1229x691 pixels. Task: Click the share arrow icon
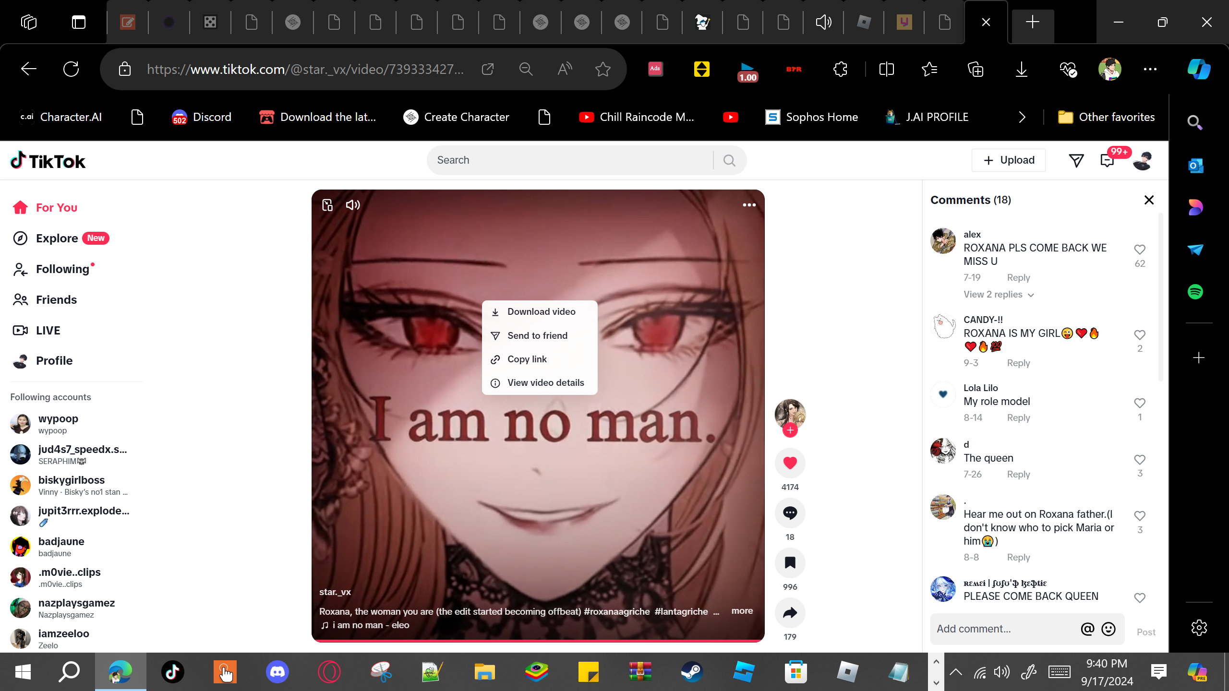(x=790, y=613)
